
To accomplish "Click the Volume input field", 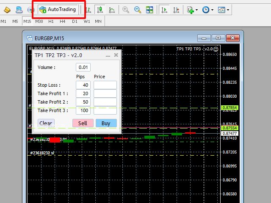I will pyautogui.click(x=83, y=67).
